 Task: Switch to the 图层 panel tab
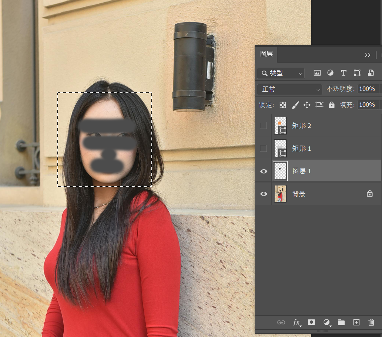click(x=267, y=54)
